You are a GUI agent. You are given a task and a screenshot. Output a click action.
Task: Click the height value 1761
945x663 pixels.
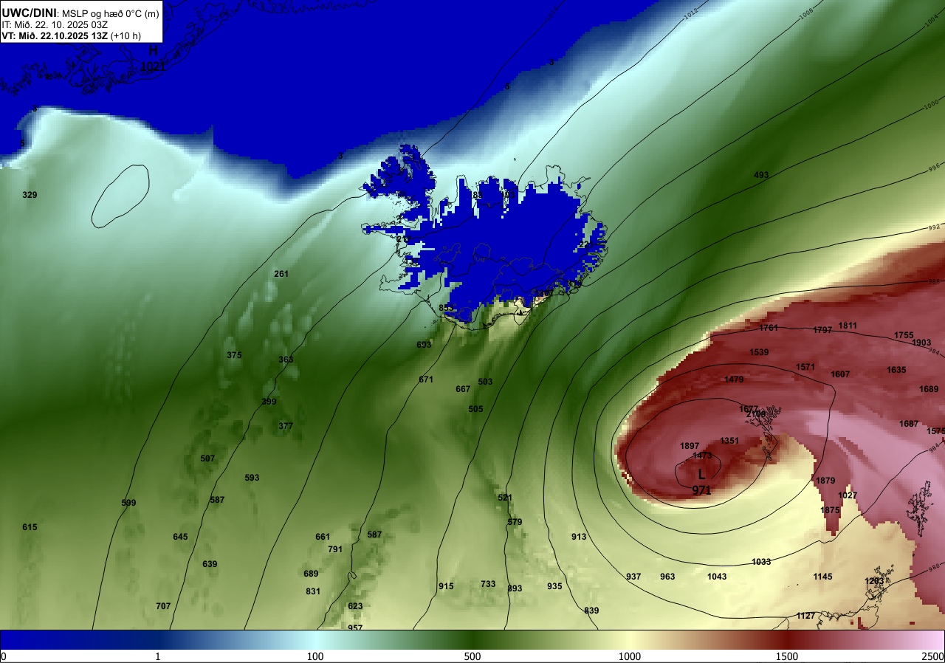tap(769, 328)
